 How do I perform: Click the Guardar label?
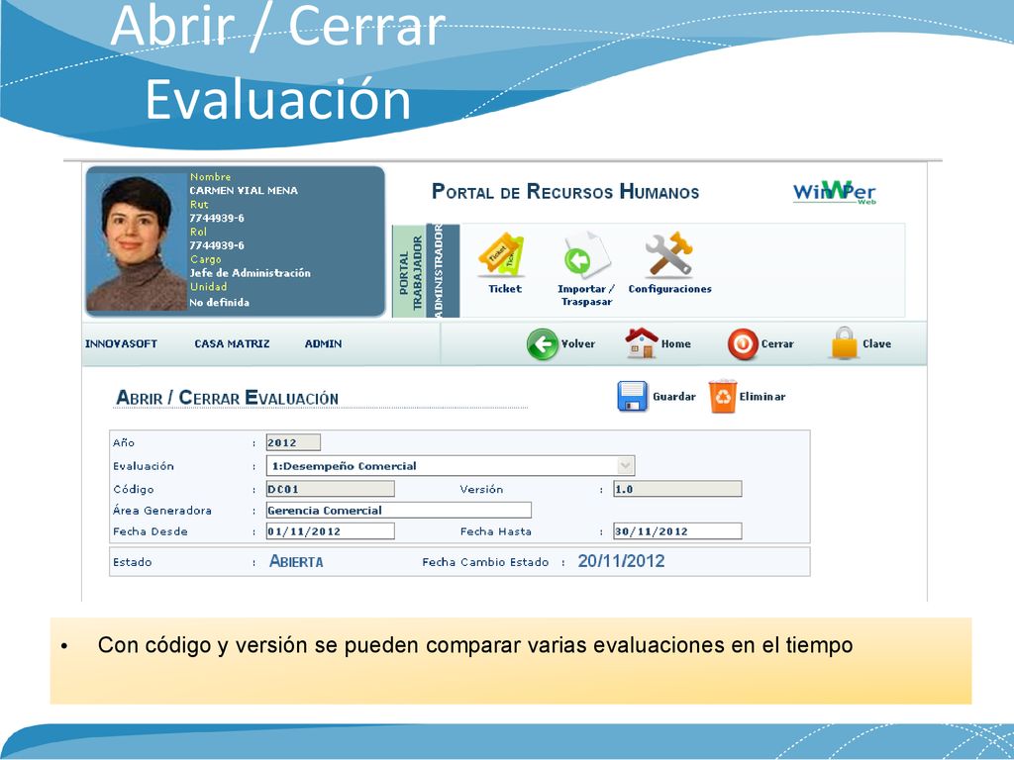point(673,396)
